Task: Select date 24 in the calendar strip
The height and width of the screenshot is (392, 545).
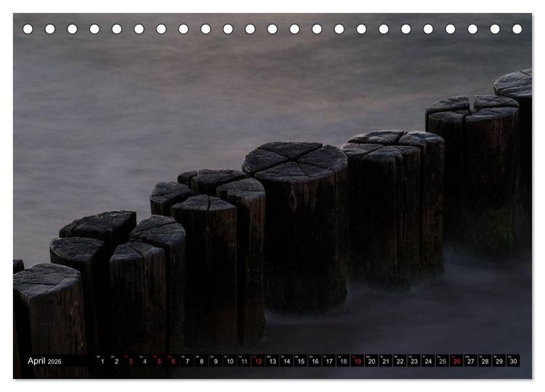Action: click(x=429, y=360)
